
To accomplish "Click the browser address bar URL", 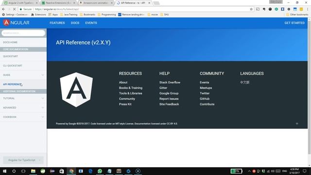I will (x=57, y=9).
